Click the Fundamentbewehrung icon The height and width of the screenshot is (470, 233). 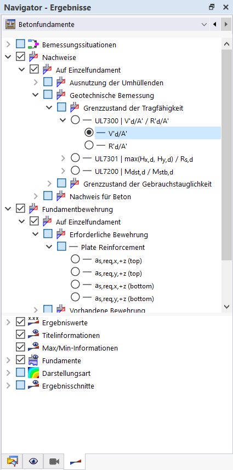(x=33, y=209)
